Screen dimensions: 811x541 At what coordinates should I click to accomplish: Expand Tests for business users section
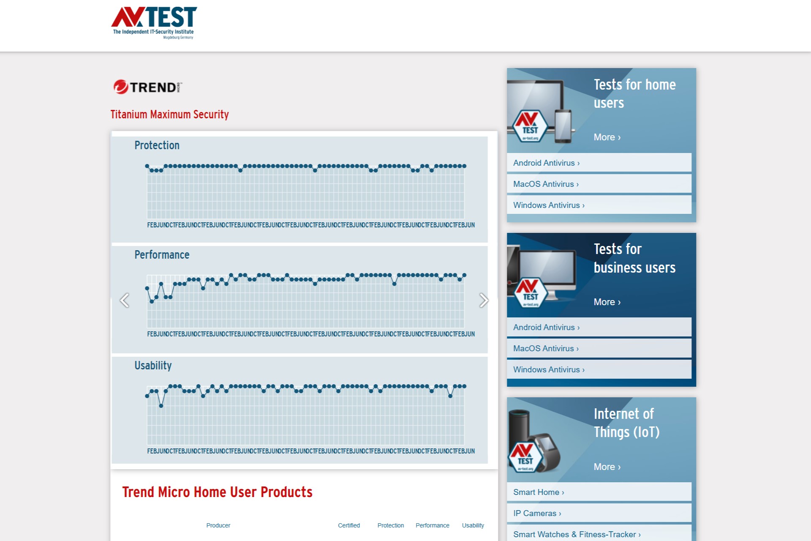pyautogui.click(x=607, y=301)
